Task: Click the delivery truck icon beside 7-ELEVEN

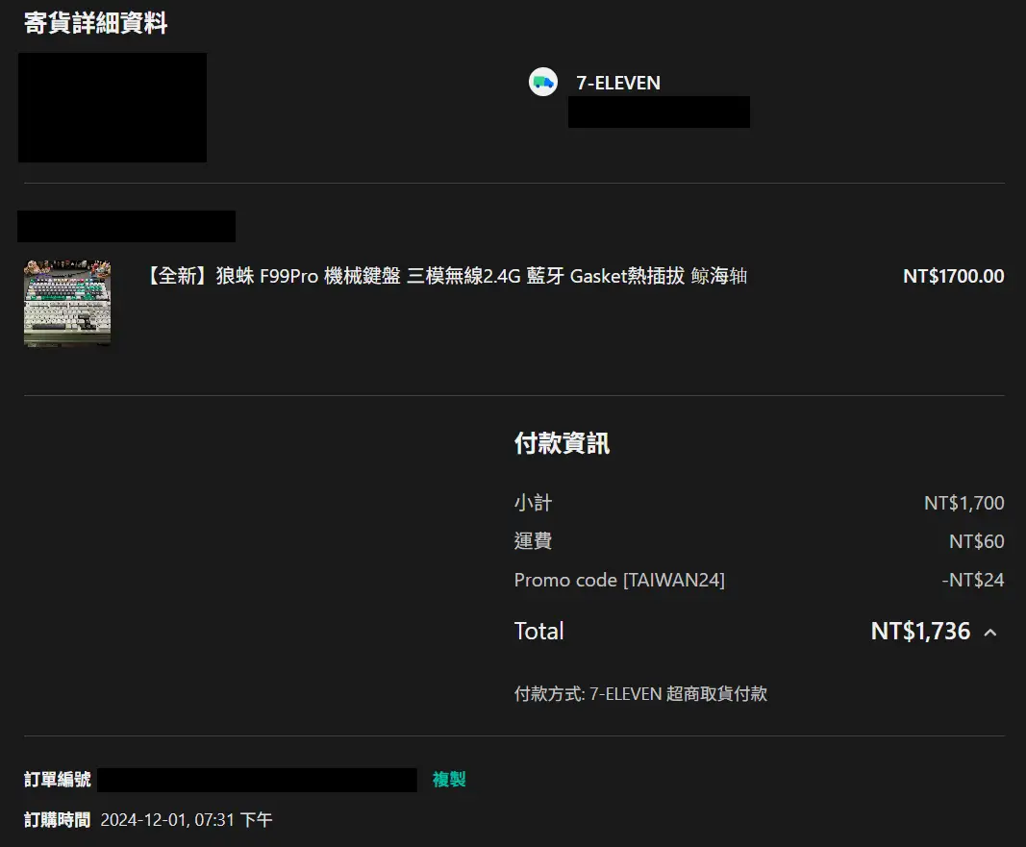Action: pyautogui.click(x=543, y=83)
